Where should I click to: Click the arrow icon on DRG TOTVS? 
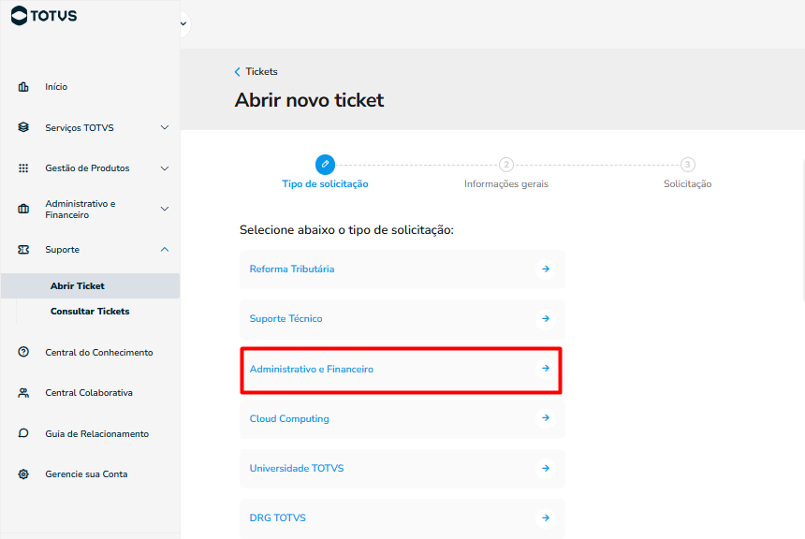click(x=546, y=518)
